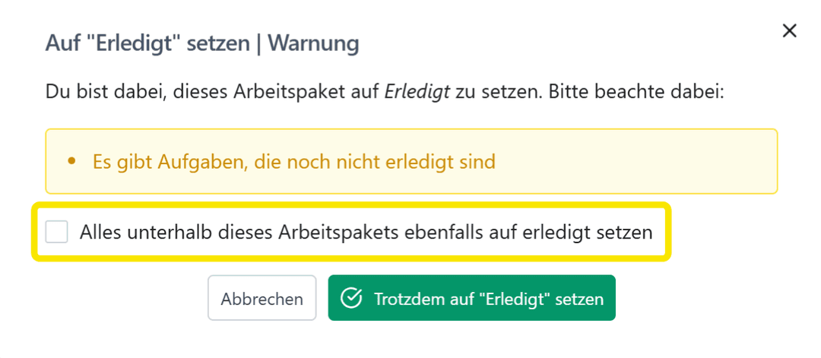
Task: Confirm with Trotzdem auf "Erledigt" setzen
Action: pyautogui.click(x=471, y=298)
